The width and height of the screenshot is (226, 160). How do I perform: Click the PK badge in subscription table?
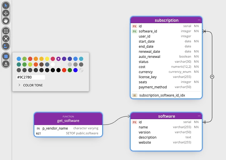click(135, 26)
